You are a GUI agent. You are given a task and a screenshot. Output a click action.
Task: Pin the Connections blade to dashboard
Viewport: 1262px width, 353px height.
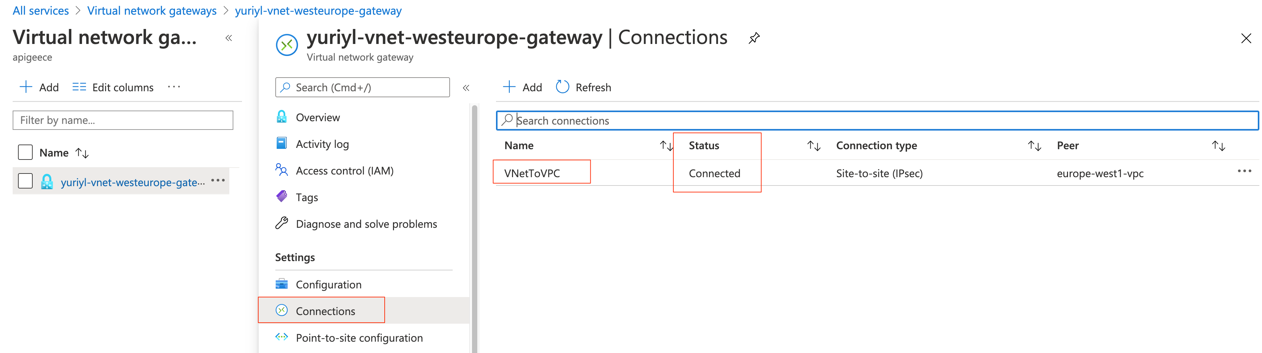(x=754, y=38)
